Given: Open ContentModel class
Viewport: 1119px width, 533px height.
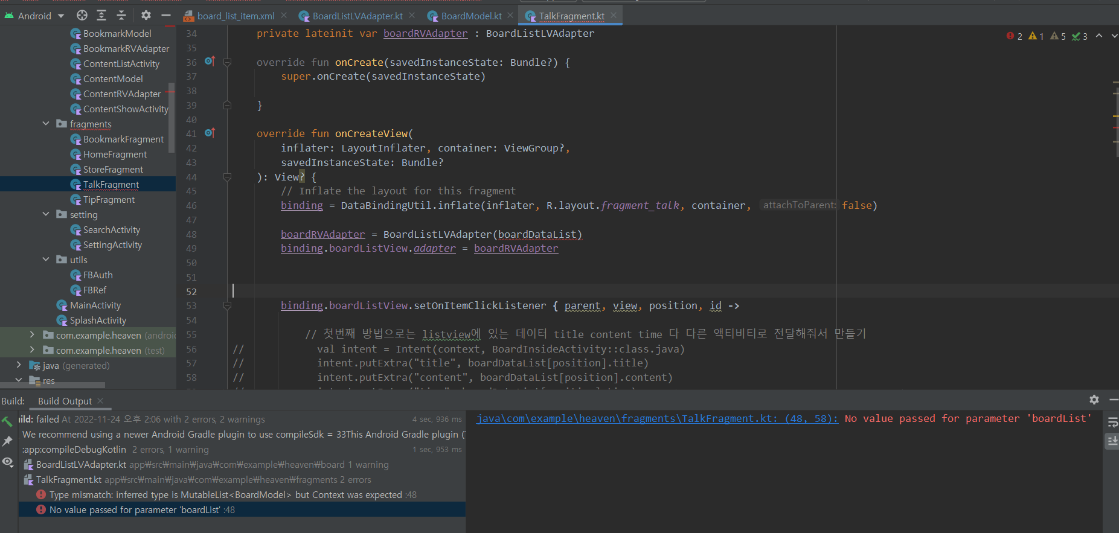Looking at the screenshot, I should click(x=113, y=78).
